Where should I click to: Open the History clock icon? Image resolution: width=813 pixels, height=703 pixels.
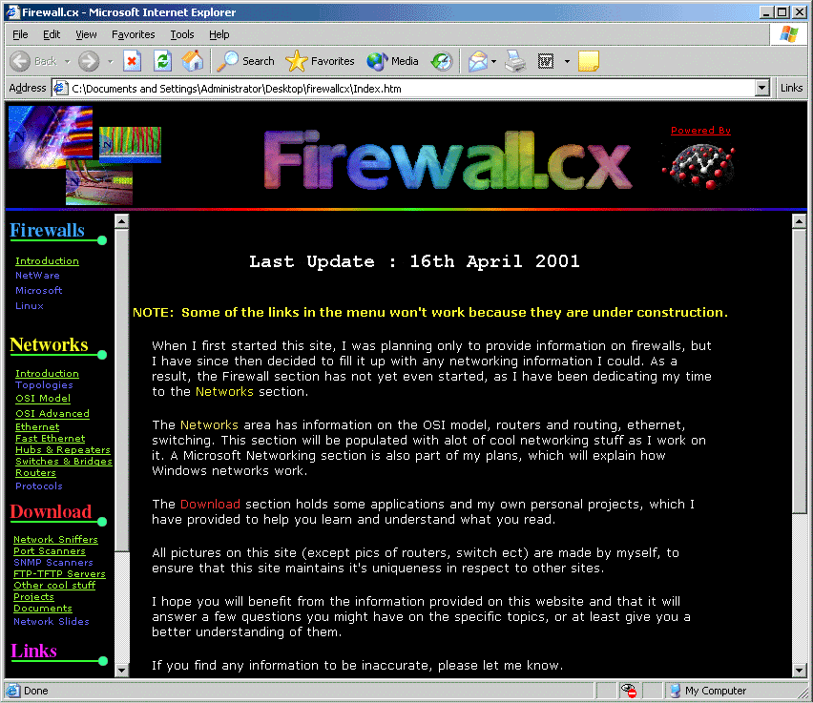click(x=441, y=61)
